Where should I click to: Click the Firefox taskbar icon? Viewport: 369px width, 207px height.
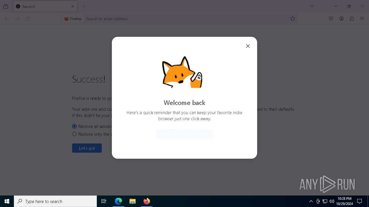click(x=147, y=201)
